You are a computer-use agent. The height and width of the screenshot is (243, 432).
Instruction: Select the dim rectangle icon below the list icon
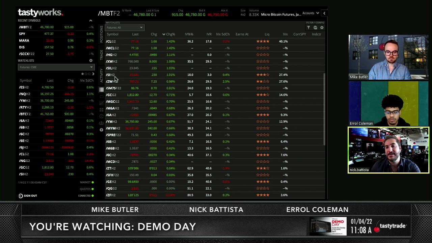tap(101, 97)
